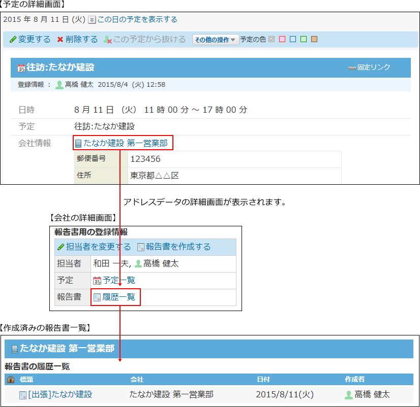Select the green schedule color swatch

coord(304,39)
